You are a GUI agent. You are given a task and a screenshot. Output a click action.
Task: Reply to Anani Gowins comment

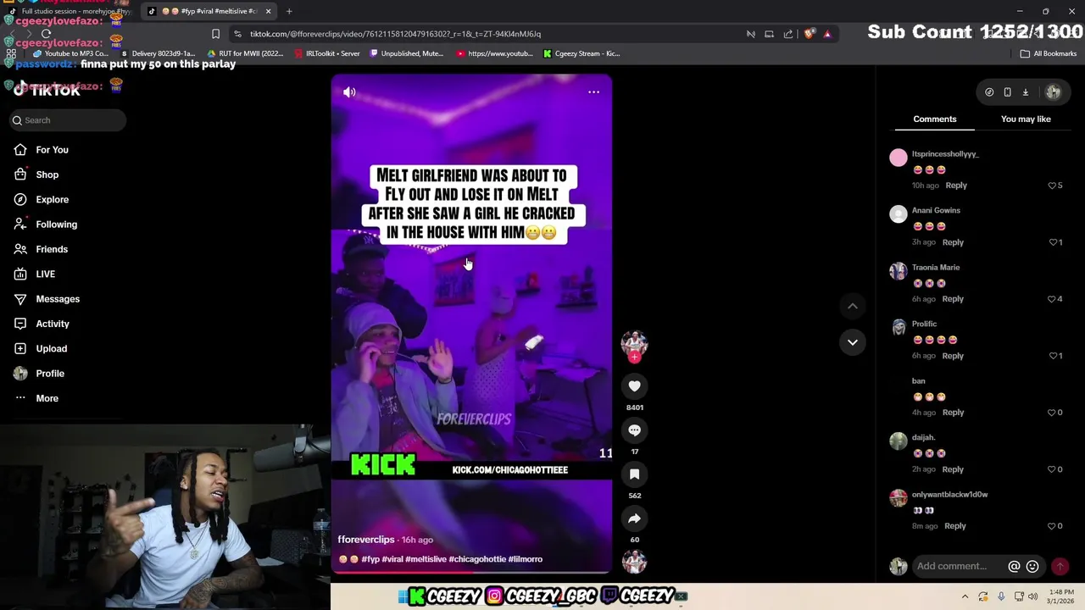coord(953,242)
